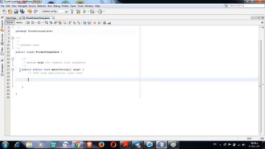Click the Find Previous Occurrence icon
Viewport: 265px width, 149px height.
pyautogui.click(x=51, y=23)
